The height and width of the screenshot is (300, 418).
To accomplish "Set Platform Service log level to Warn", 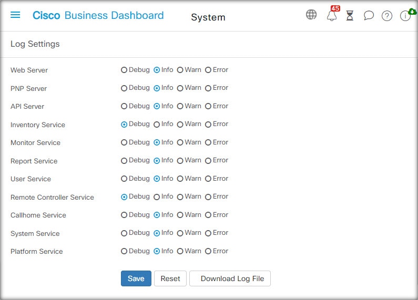I will point(180,251).
